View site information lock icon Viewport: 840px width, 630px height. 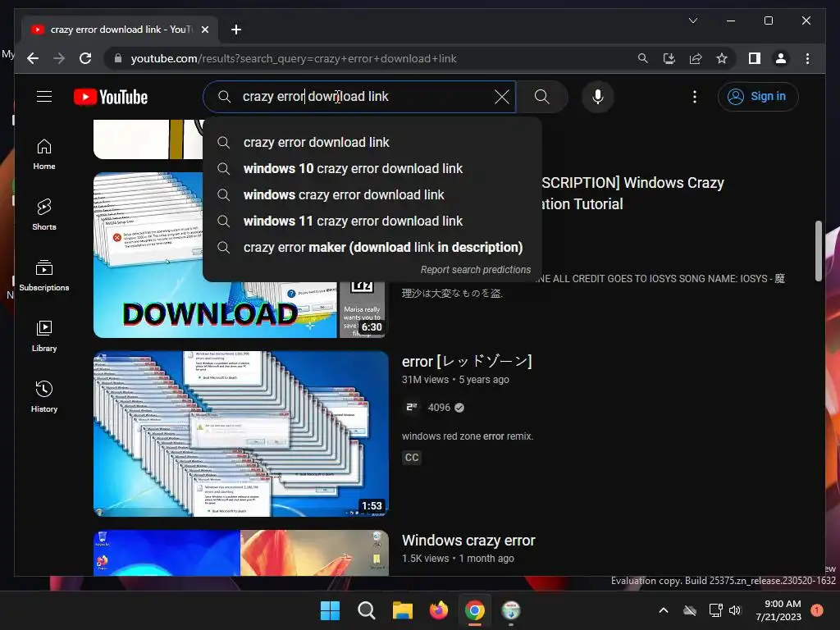[118, 58]
